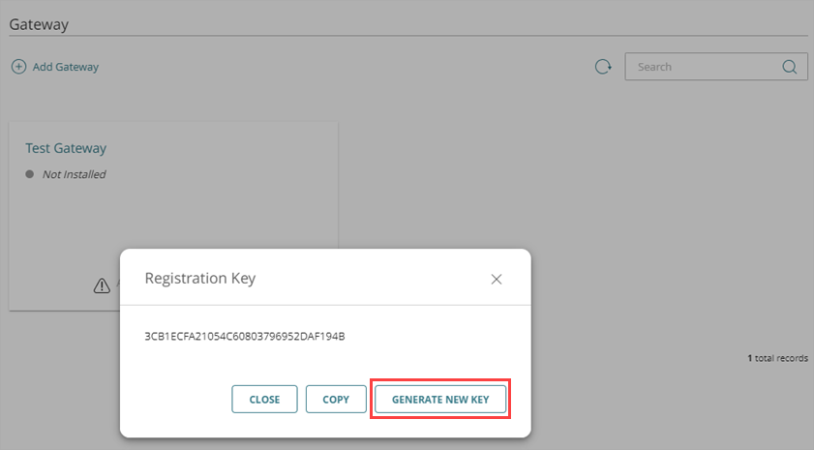
Task: Dismiss the Registration Key dialog with the X
Action: point(497,279)
